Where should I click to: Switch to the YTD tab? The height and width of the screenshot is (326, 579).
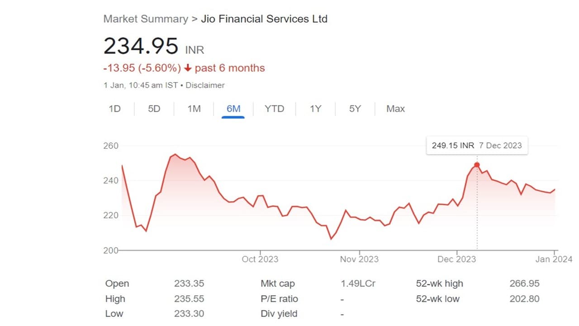point(274,109)
